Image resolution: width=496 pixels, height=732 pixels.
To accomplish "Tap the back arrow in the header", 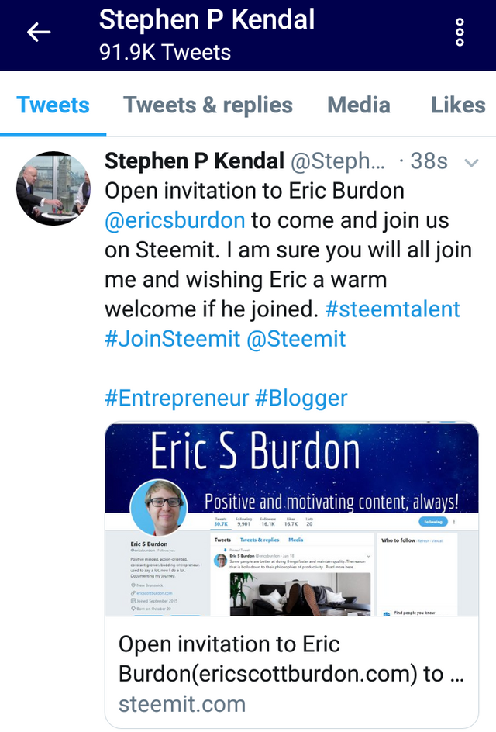I will [39, 33].
